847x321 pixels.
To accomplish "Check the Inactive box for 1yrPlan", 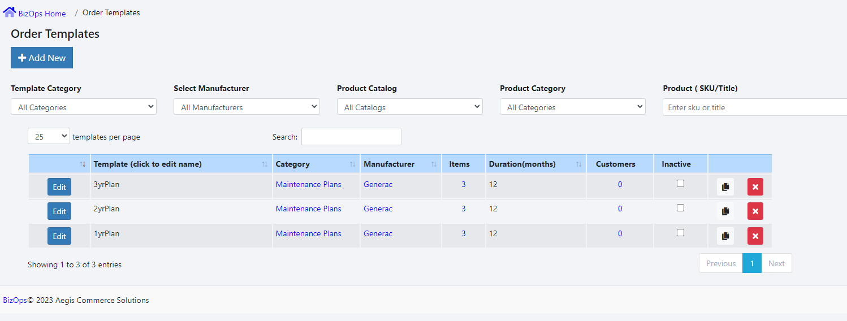I will pyautogui.click(x=680, y=233).
